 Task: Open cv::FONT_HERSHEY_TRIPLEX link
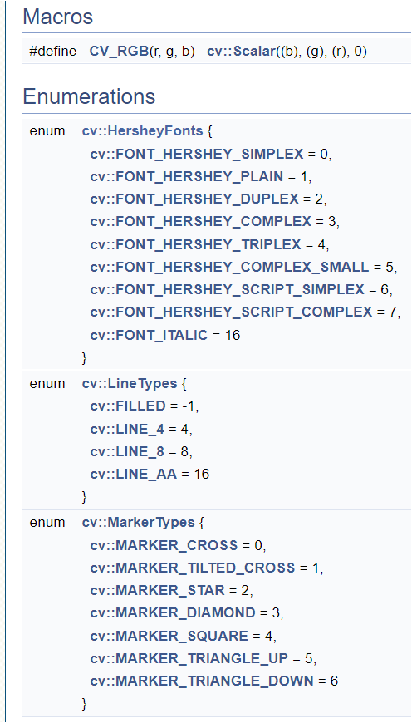click(195, 244)
